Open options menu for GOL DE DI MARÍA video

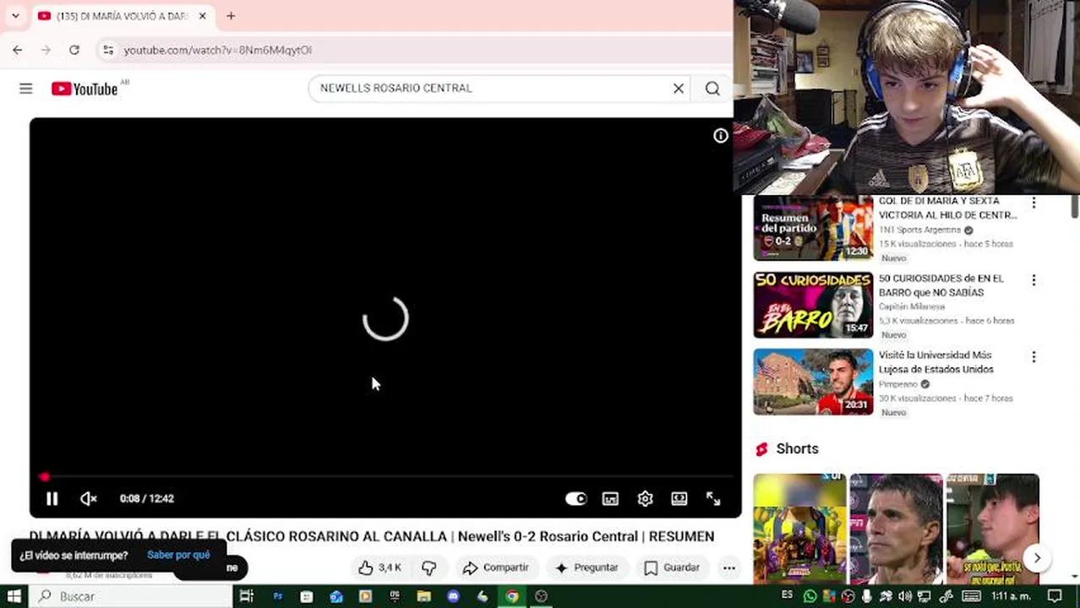pos(1034,203)
